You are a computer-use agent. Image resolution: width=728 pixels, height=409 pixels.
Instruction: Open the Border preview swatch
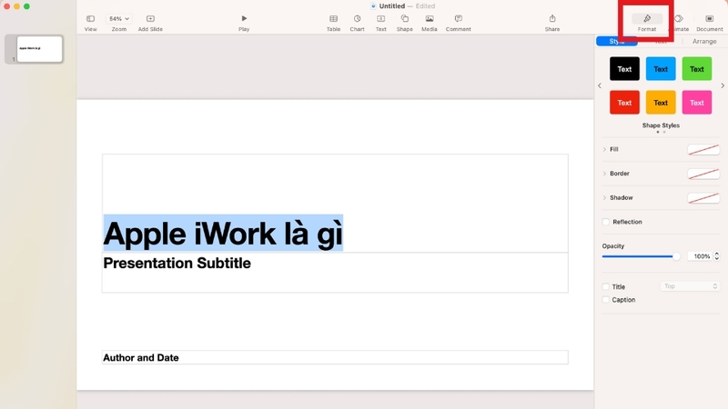coord(703,174)
